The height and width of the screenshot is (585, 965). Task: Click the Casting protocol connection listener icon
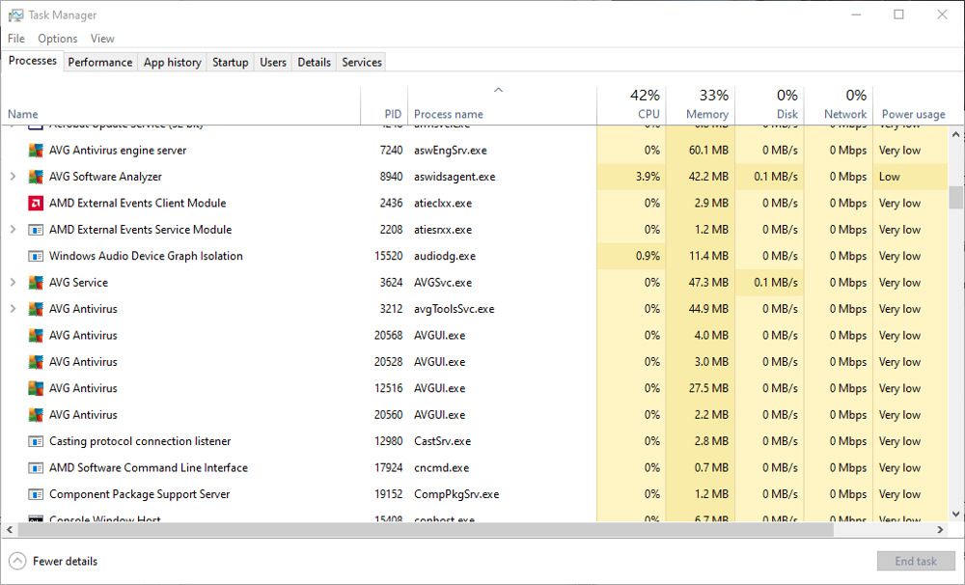coord(36,441)
